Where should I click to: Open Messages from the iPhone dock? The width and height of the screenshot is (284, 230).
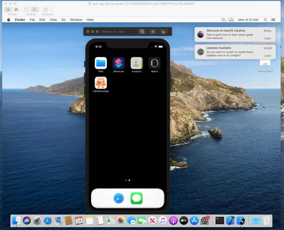[137, 198]
